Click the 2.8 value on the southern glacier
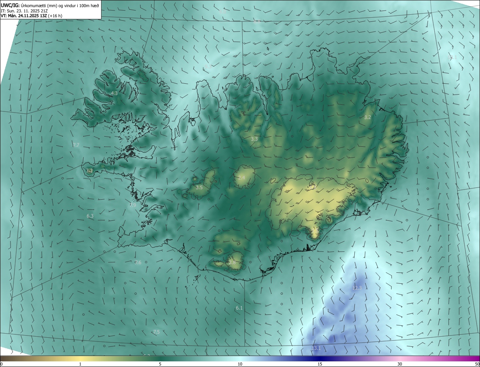Viewport: 480px width, 367px height. tap(232, 262)
